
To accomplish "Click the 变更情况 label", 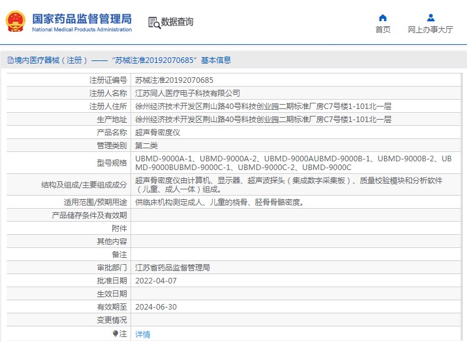I will 112,320.
